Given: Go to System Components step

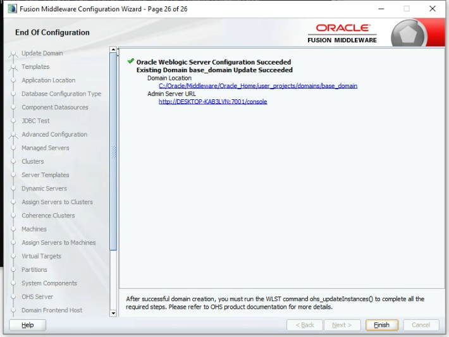Looking at the screenshot, I should (x=49, y=283).
